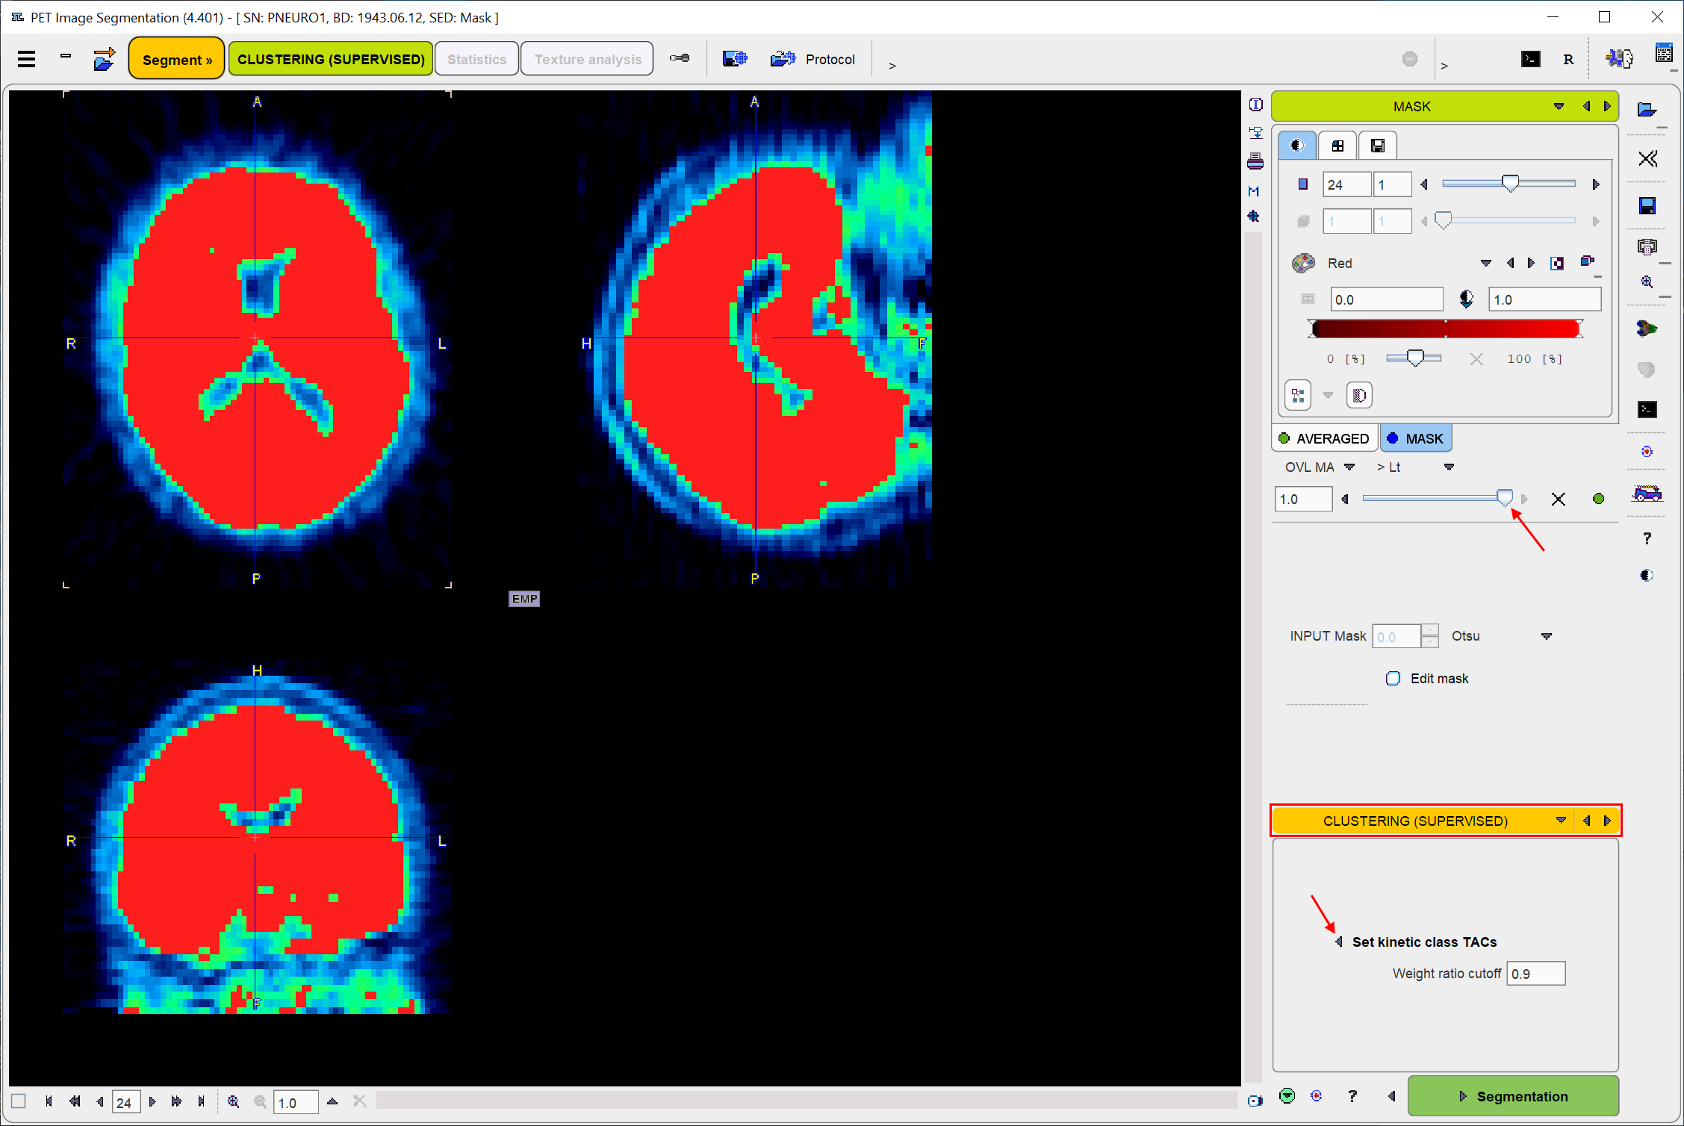
Task: Click the pin icon beside Texture analysis
Action: pyautogui.click(x=680, y=58)
